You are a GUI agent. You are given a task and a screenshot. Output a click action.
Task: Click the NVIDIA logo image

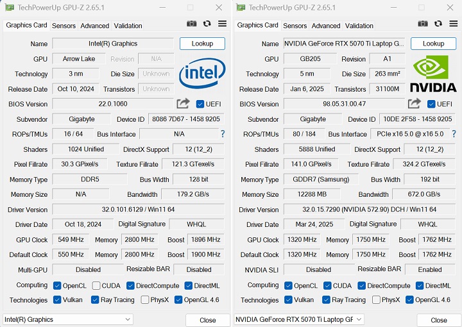click(433, 74)
